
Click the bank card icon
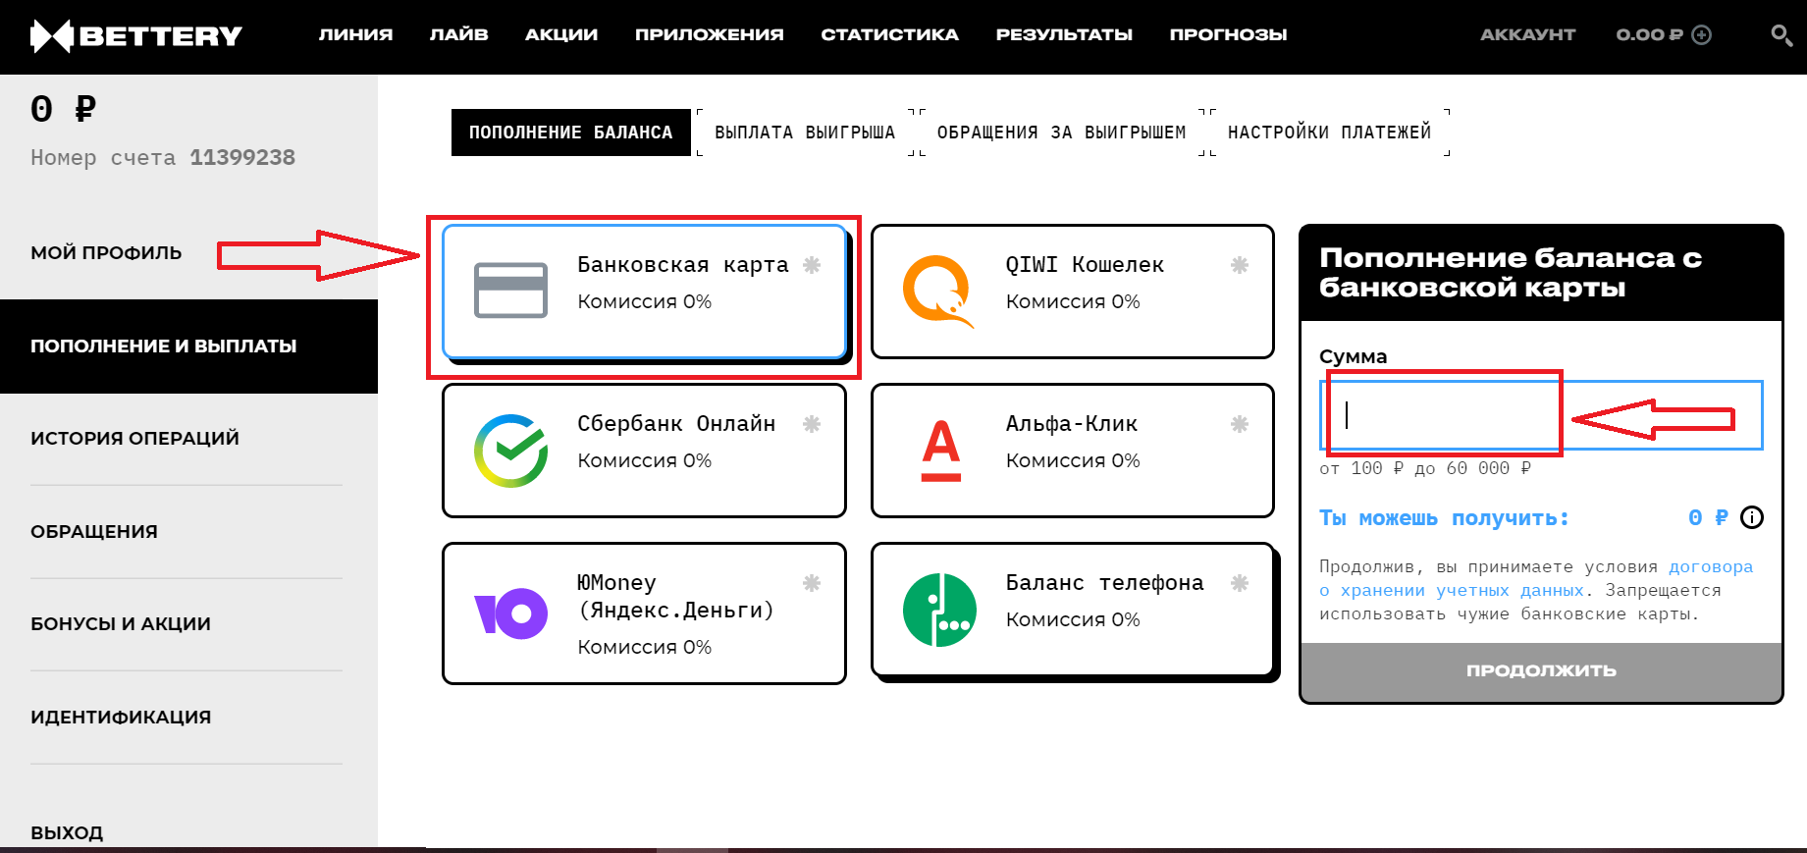510,291
